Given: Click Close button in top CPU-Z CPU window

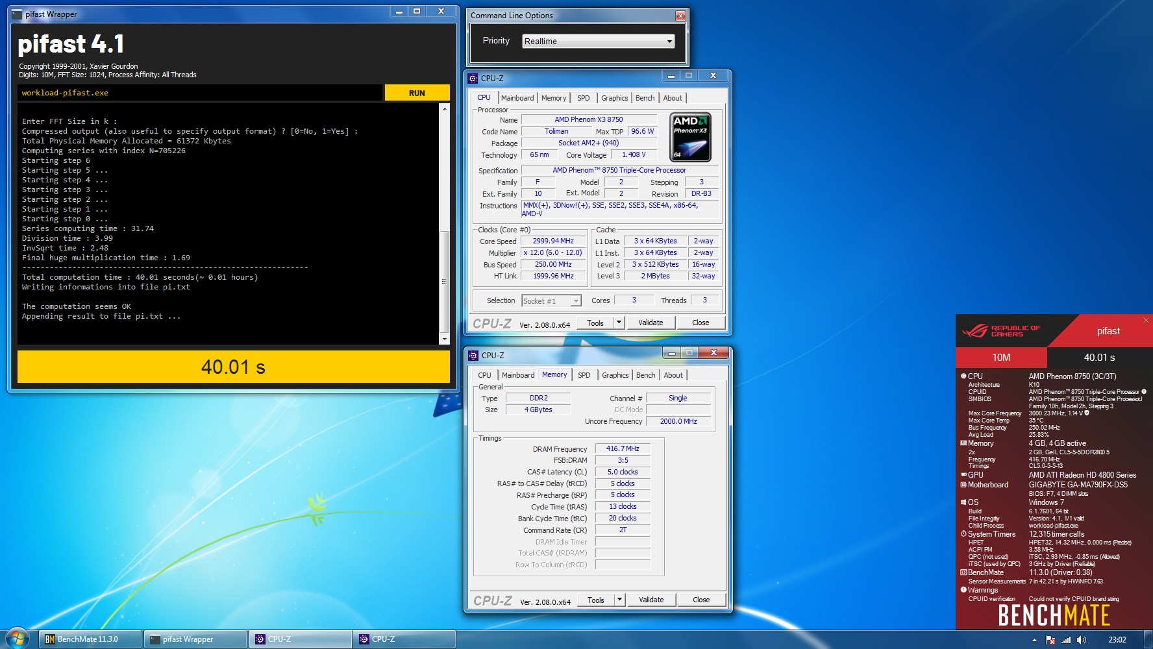Looking at the screenshot, I should point(700,323).
